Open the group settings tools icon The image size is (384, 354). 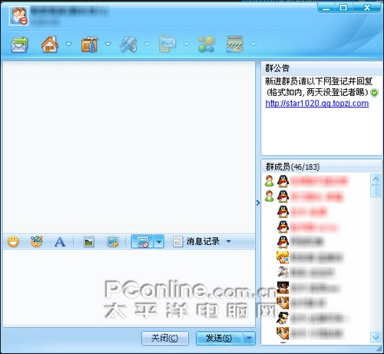(x=128, y=45)
